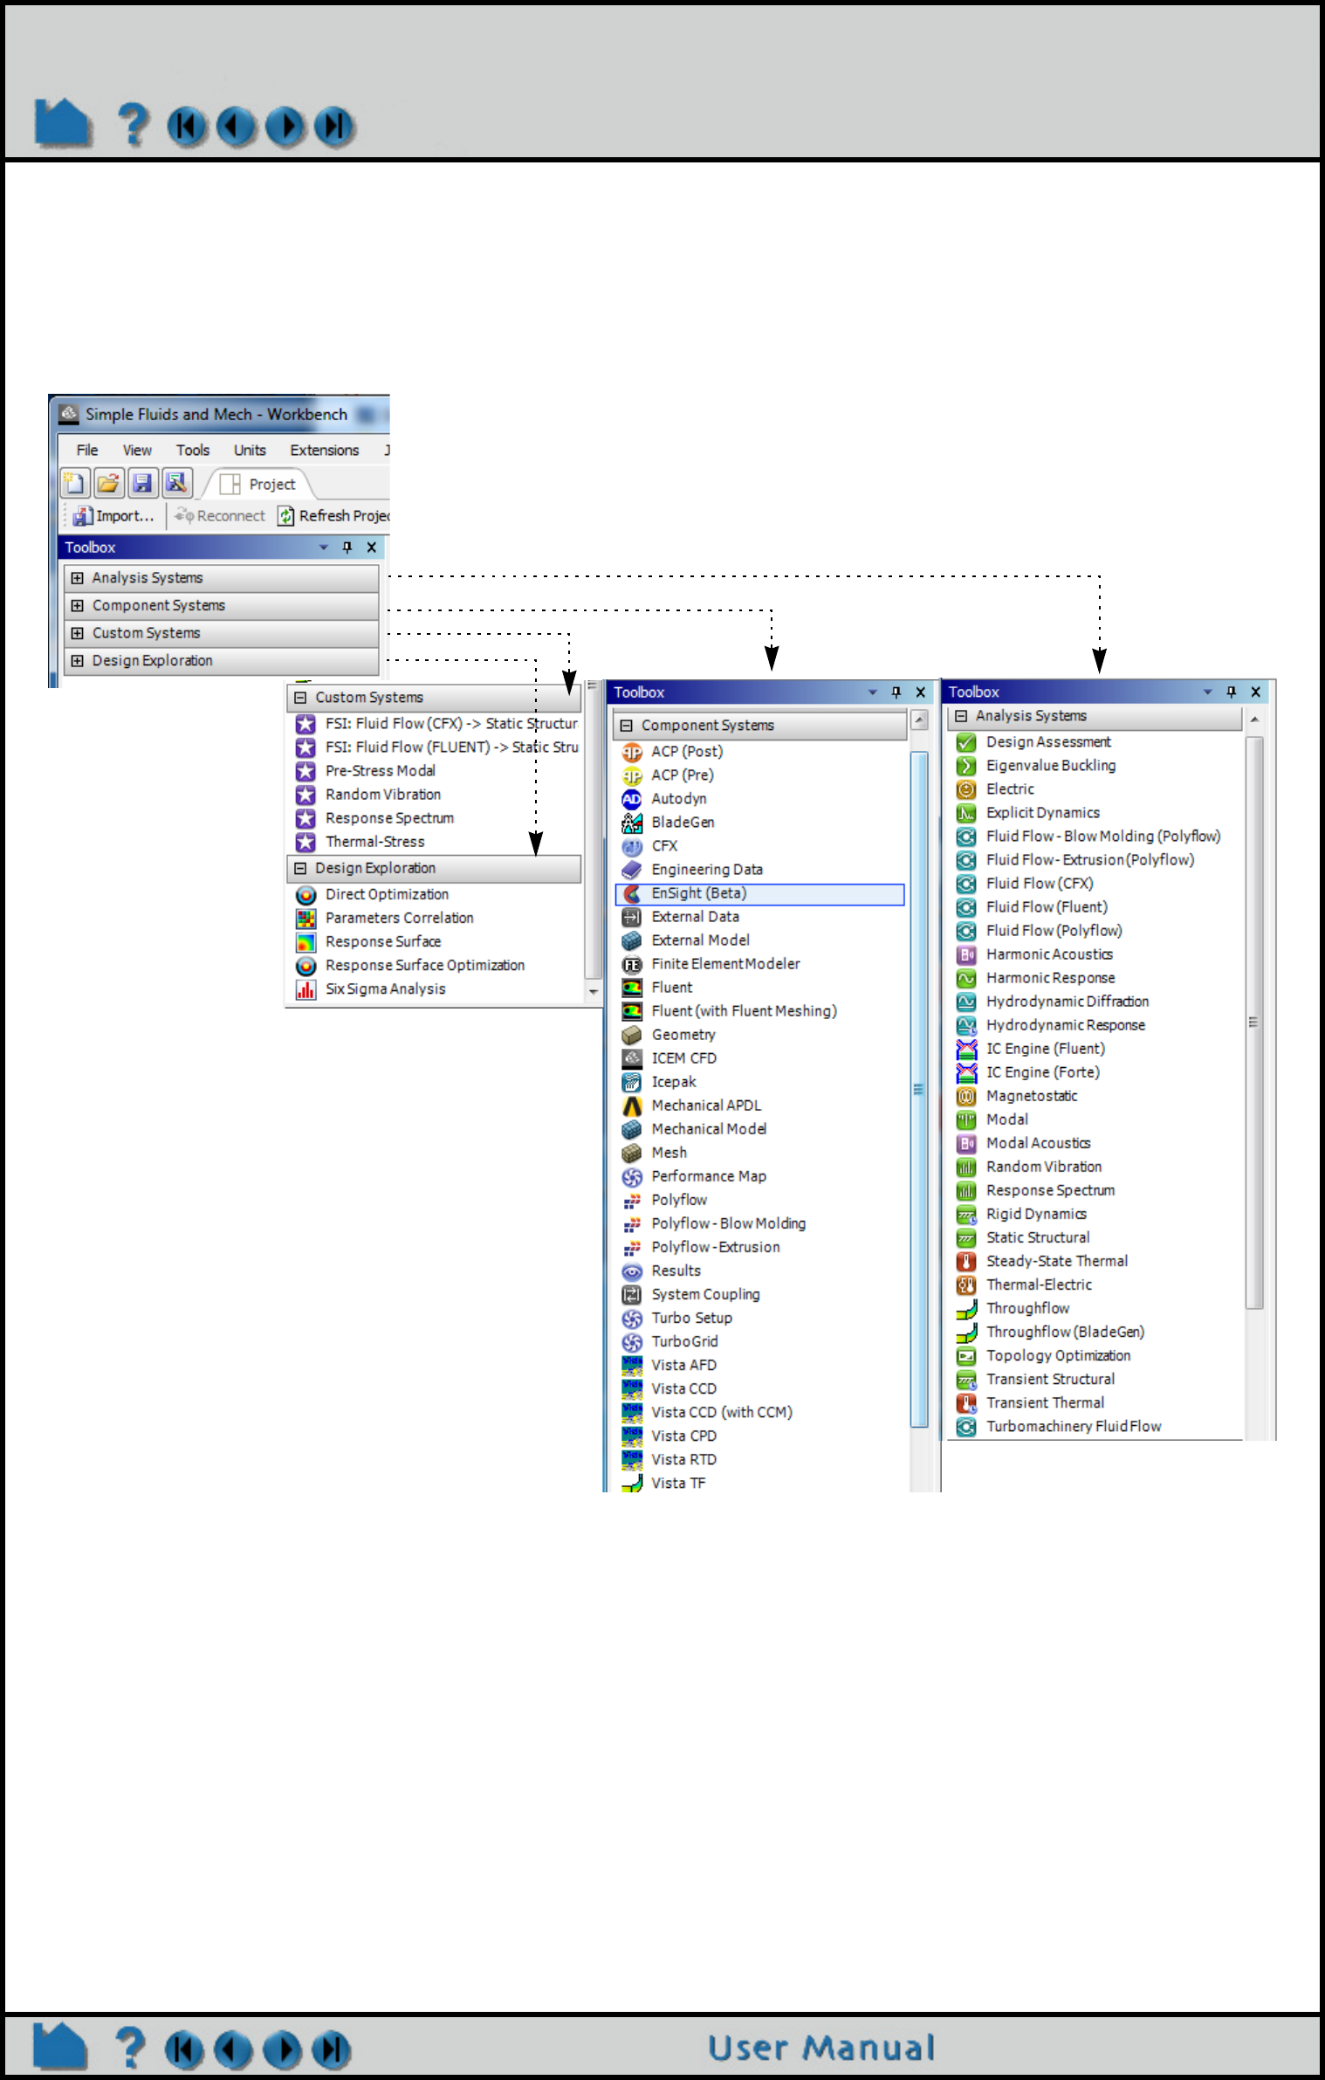Select Topology Optimization analysis system
The height and width of the screenshot is (2080, 1325).
pos(1058,1355)
